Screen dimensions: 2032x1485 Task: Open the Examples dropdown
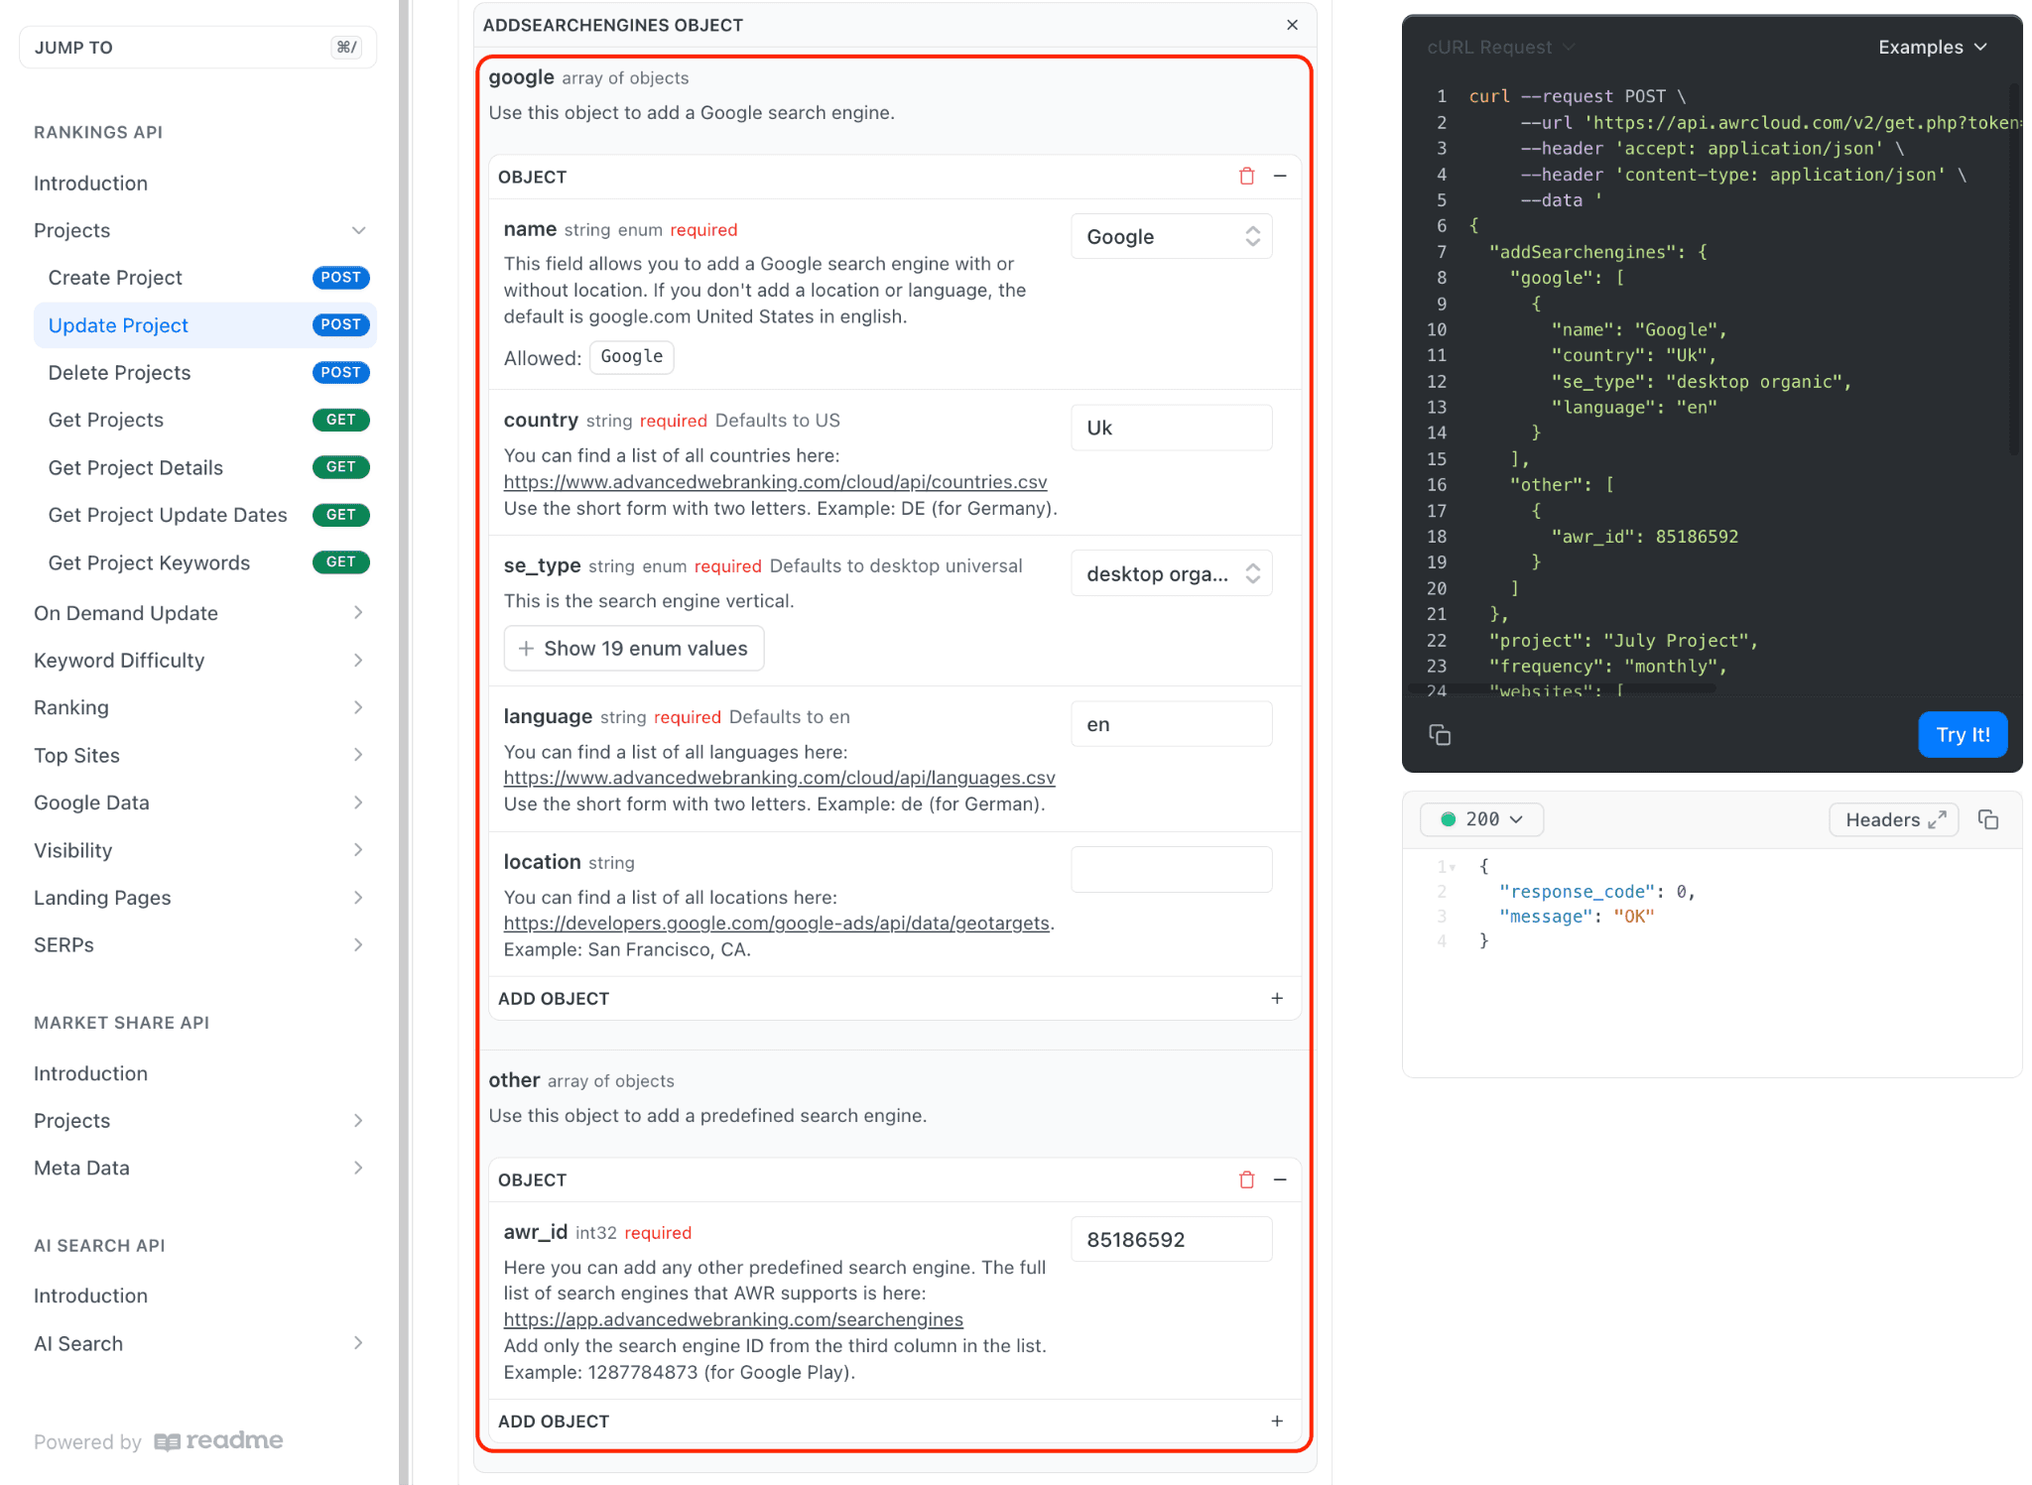1932,48
